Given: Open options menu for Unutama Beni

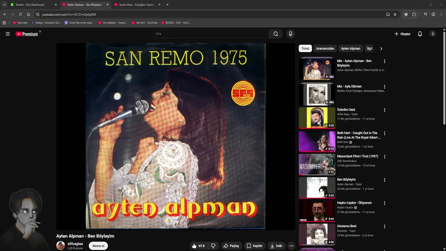Looking at the screenshot, I should pyautogui.click(x=385, y=227).
